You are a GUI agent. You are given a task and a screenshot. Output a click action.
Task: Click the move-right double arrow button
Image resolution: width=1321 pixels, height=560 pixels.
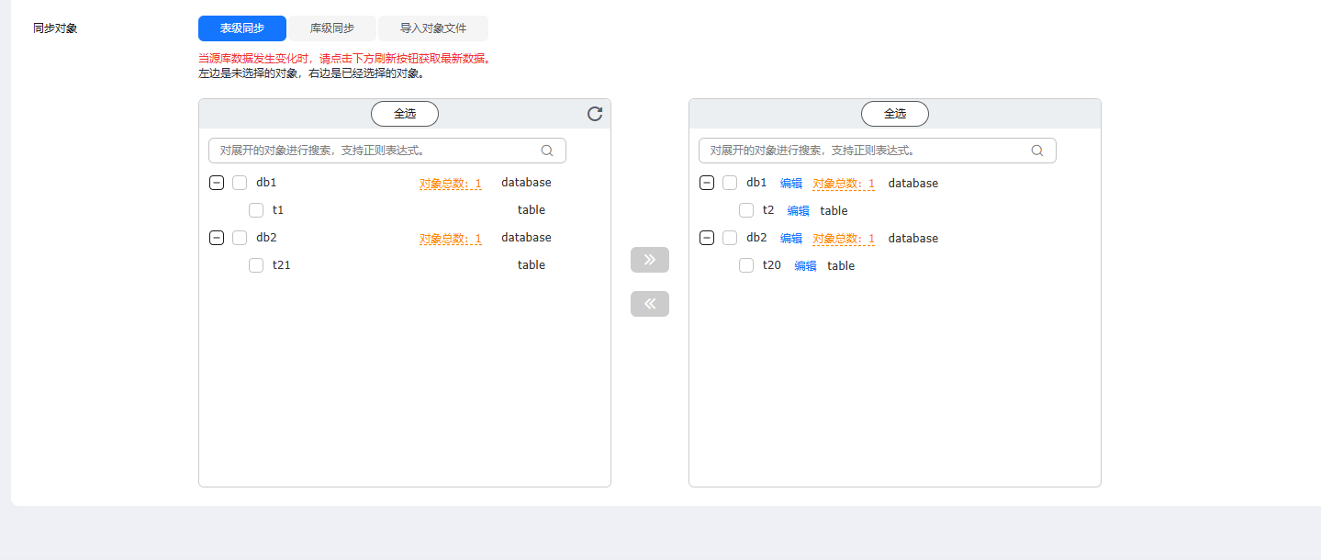[650, 260]
